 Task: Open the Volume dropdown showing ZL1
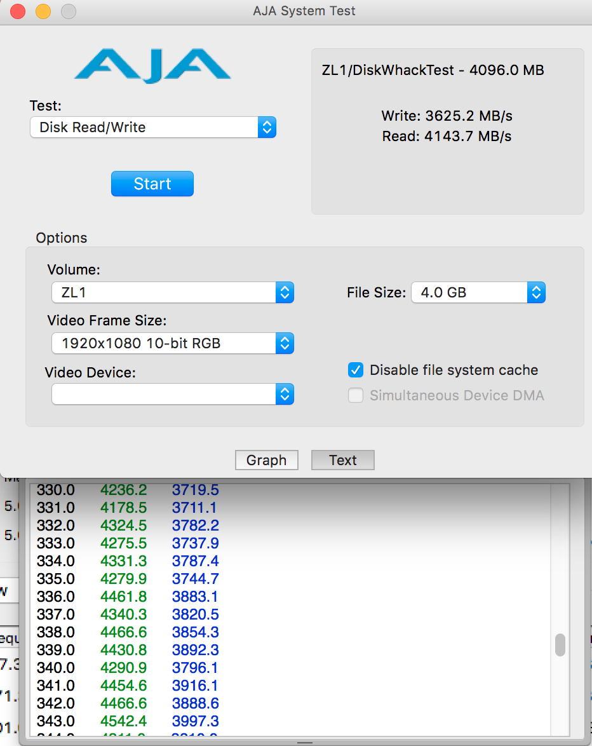[173, 292]
